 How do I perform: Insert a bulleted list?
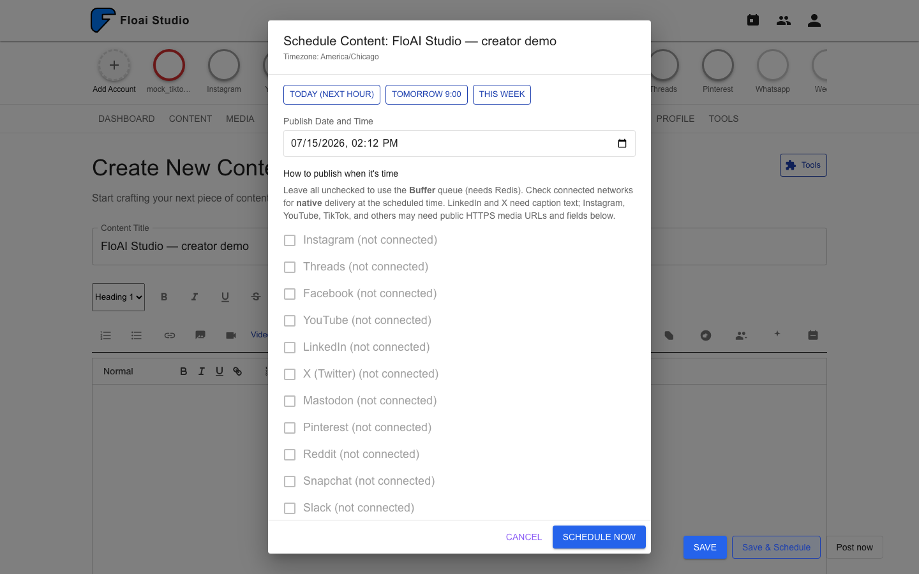click(137, 335)
